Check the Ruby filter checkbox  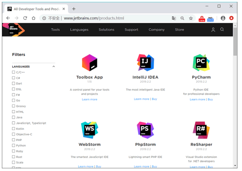click(13, 151)
